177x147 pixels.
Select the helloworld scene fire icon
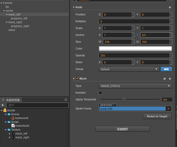[13, 118]
